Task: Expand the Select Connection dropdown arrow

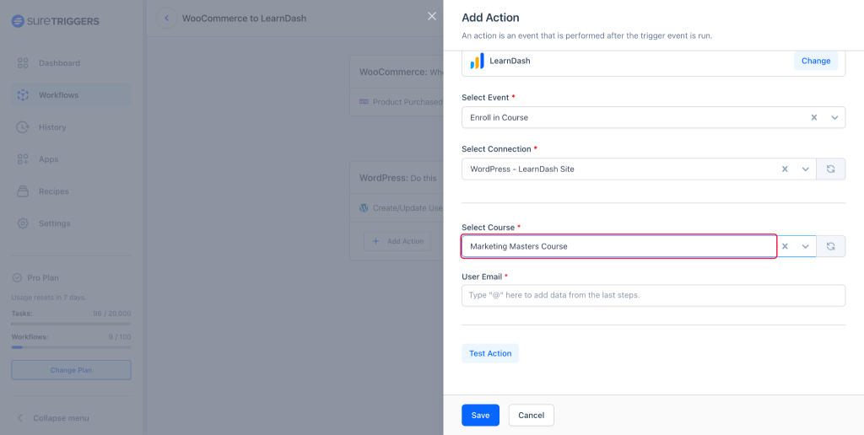Action: click(x=806, y=169)
